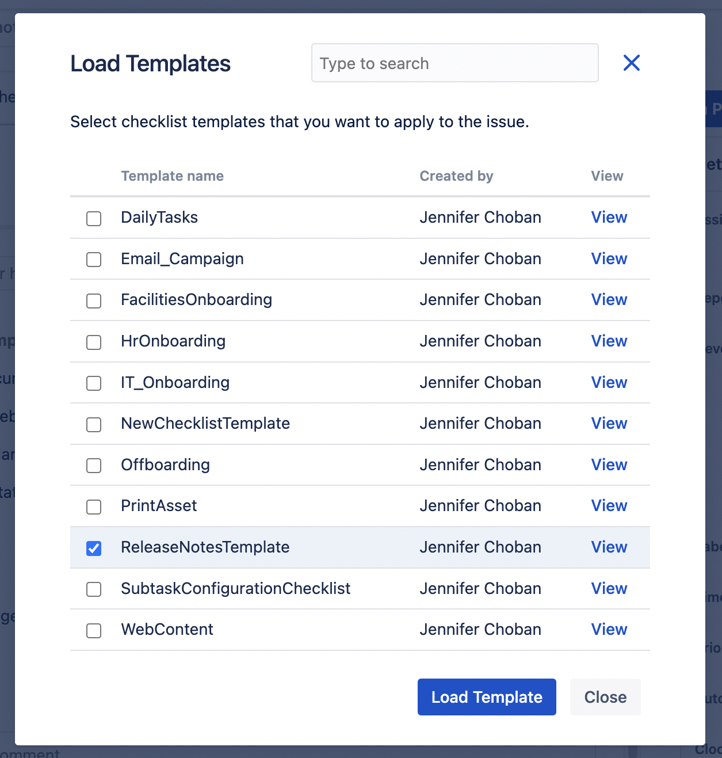Click the Load Template button
This screenshot has width=722, height=758.
coord(486,697)
